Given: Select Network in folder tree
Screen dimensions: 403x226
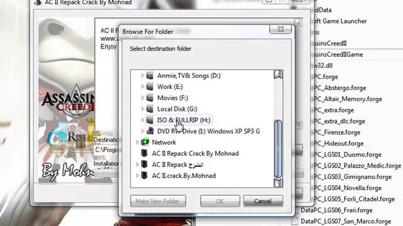Looking at the screenshot, I should pyautogui.click(x=164, y=143).
